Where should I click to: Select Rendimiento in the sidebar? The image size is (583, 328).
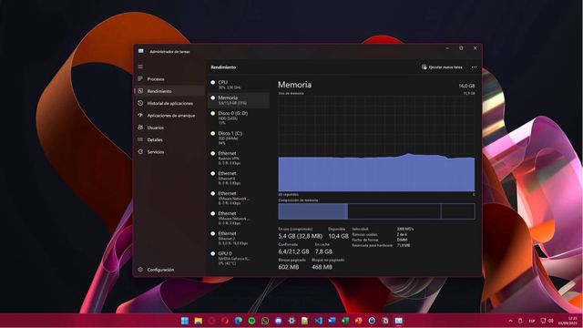pos(169,91)
